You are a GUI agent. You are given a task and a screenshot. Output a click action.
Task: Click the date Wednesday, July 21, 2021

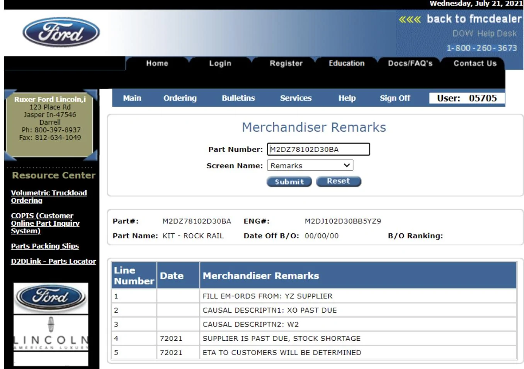point(476,3)
